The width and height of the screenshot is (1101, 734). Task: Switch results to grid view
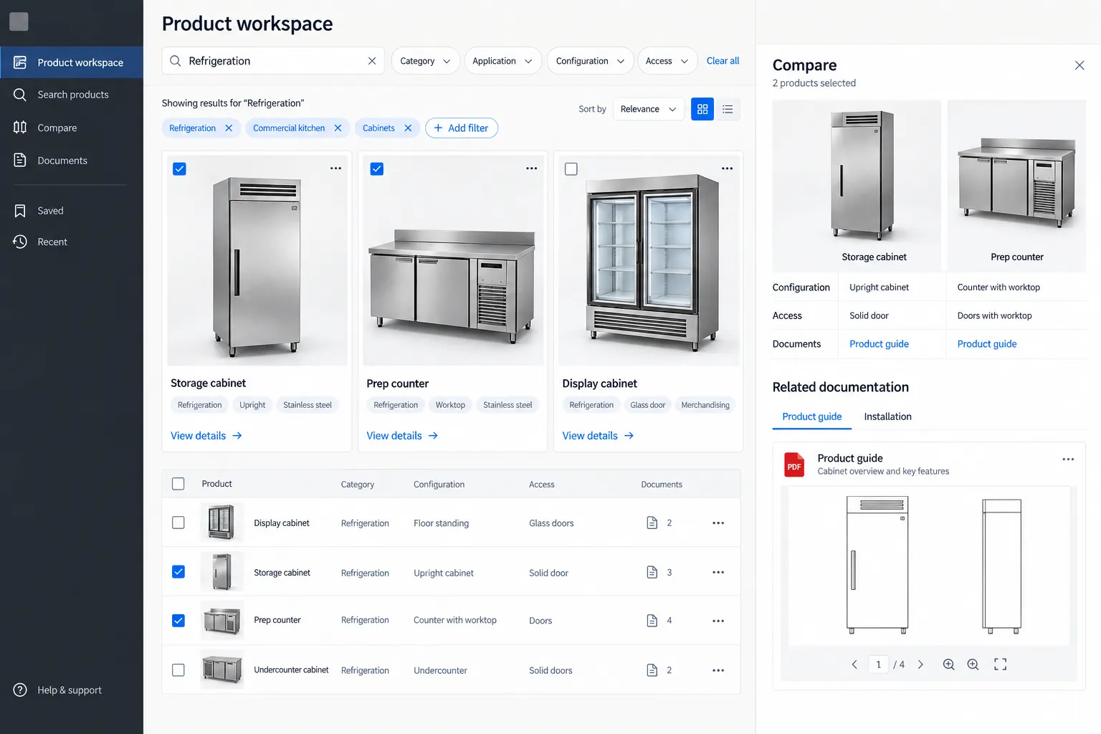tap(702, 109)
